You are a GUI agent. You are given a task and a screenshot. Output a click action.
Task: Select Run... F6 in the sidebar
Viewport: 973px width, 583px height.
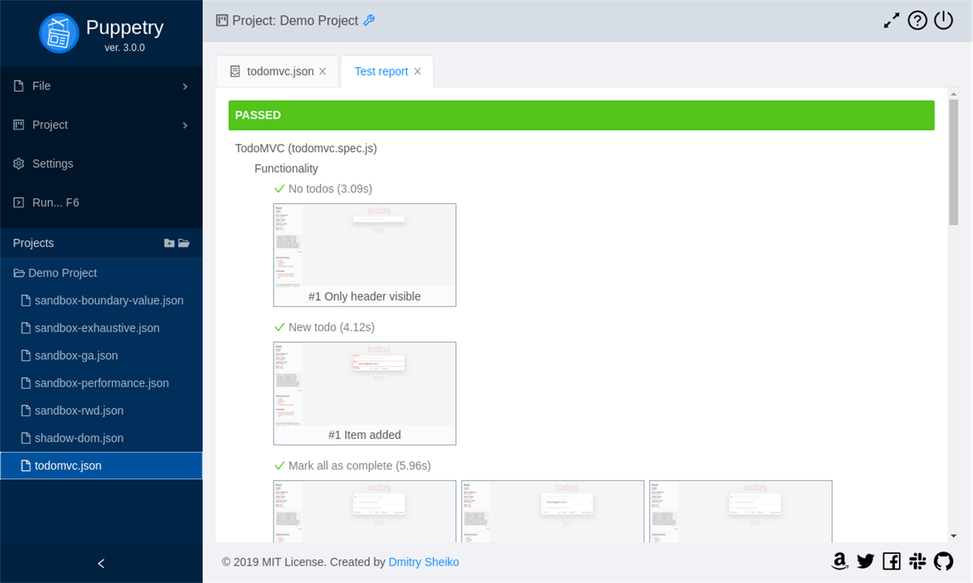coord(101,202)
